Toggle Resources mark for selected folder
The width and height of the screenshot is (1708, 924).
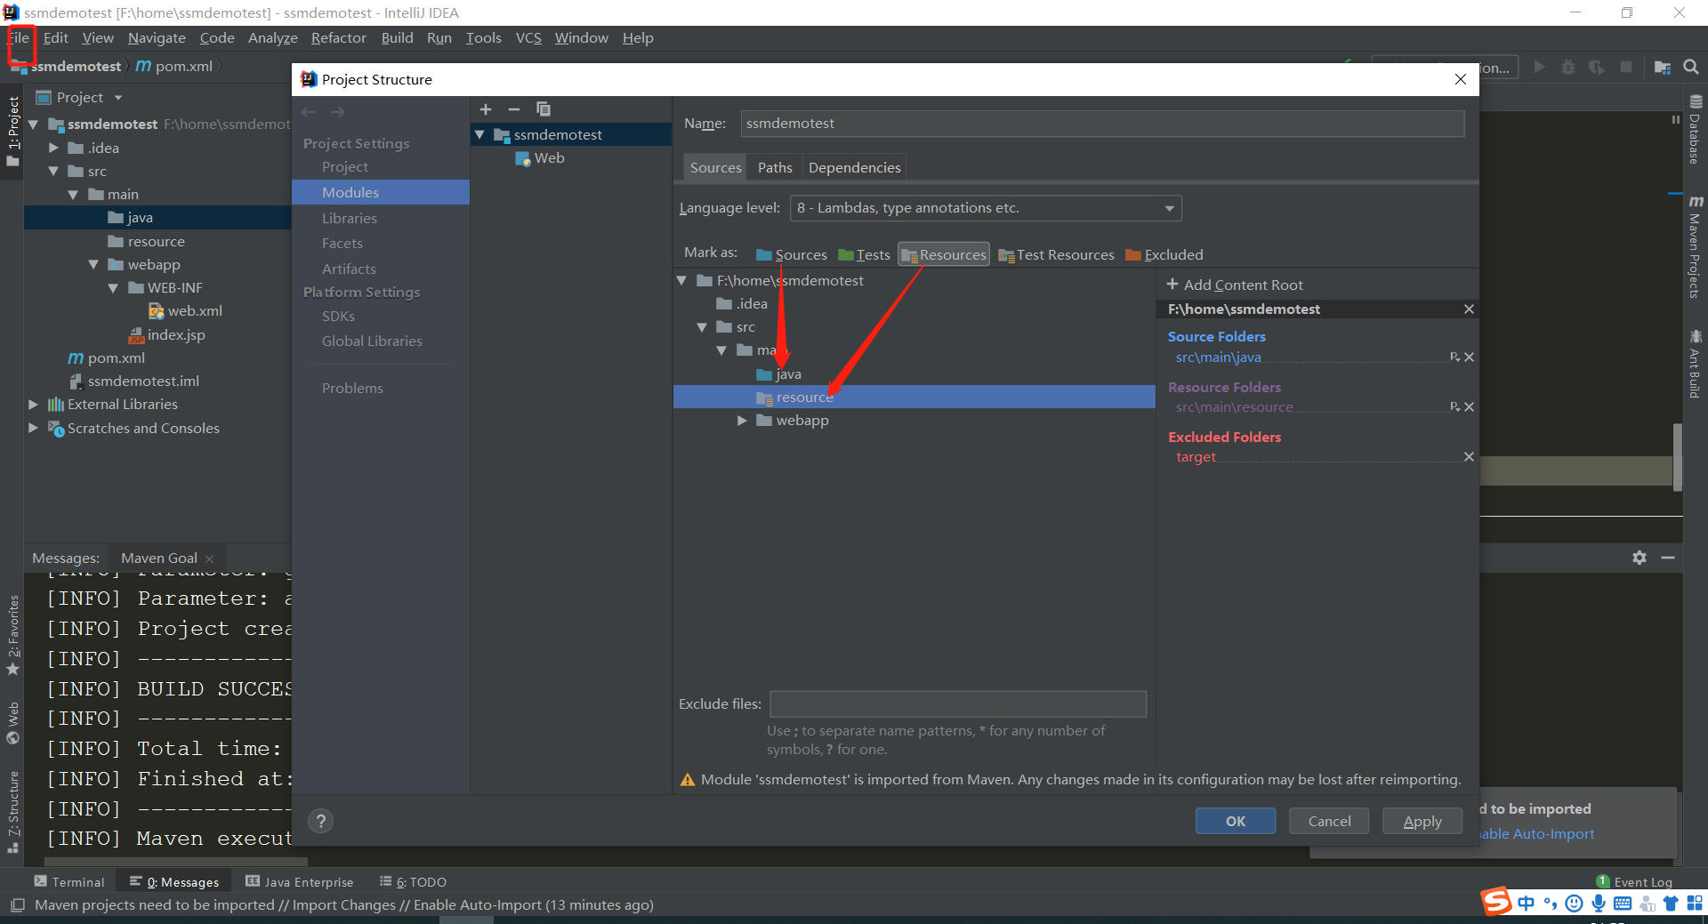pos(944,254)
